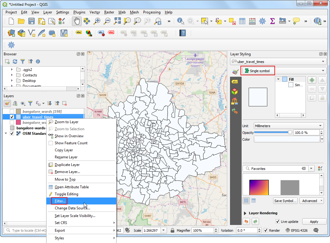Click the green add symbol layer button
This screenshot has height=243, width=330.
312,80
